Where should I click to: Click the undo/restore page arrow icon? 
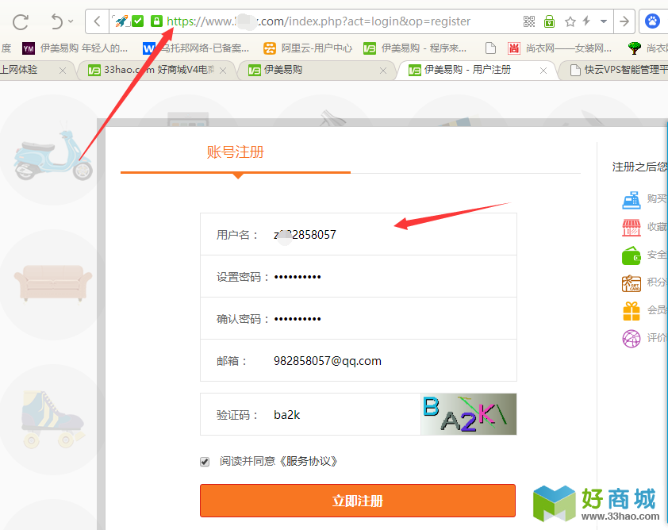tap(56, 21)
